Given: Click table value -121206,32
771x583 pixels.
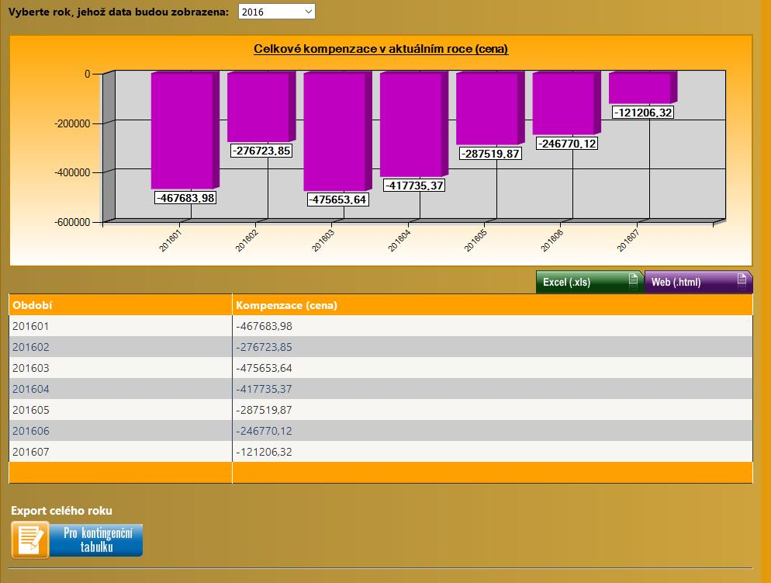Looking at the screenshot, I should click(x=264, y=452).
